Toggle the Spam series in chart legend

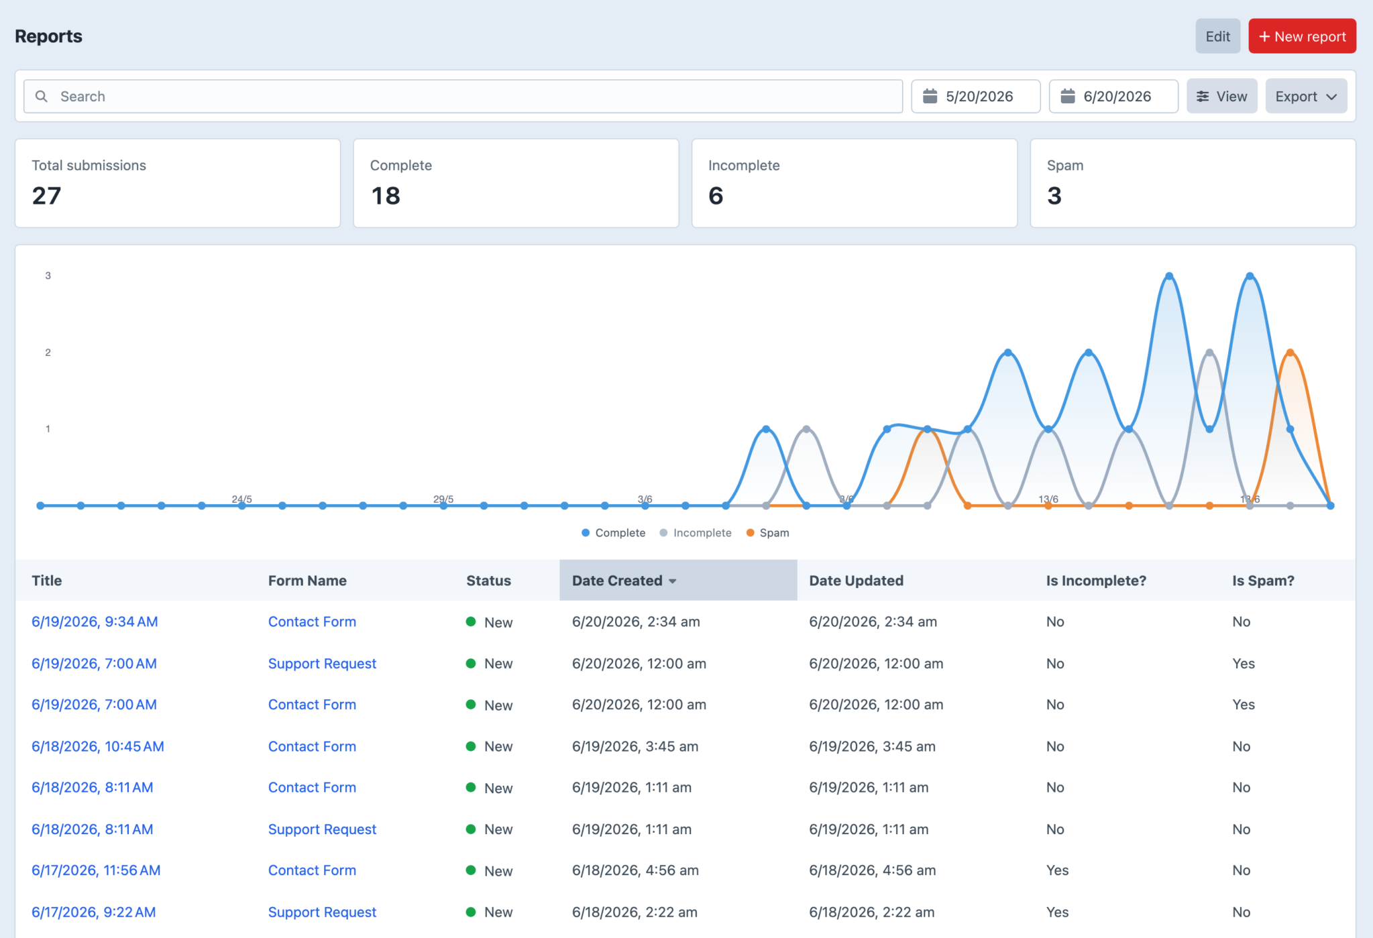click(x=767, y=533)
